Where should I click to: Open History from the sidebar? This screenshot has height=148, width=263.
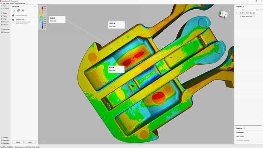click(x=5, y=138)
